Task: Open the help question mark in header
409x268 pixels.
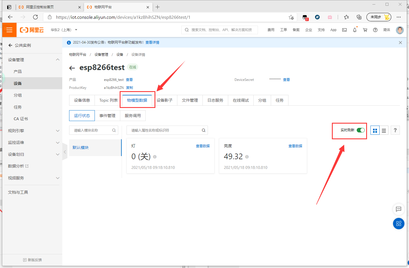Action: 375,30
